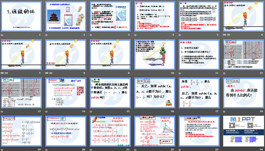The height and width of the screenshot is (151, 265).
Task: Click the animation star icon under slide 2
Action: pos(46,35)
